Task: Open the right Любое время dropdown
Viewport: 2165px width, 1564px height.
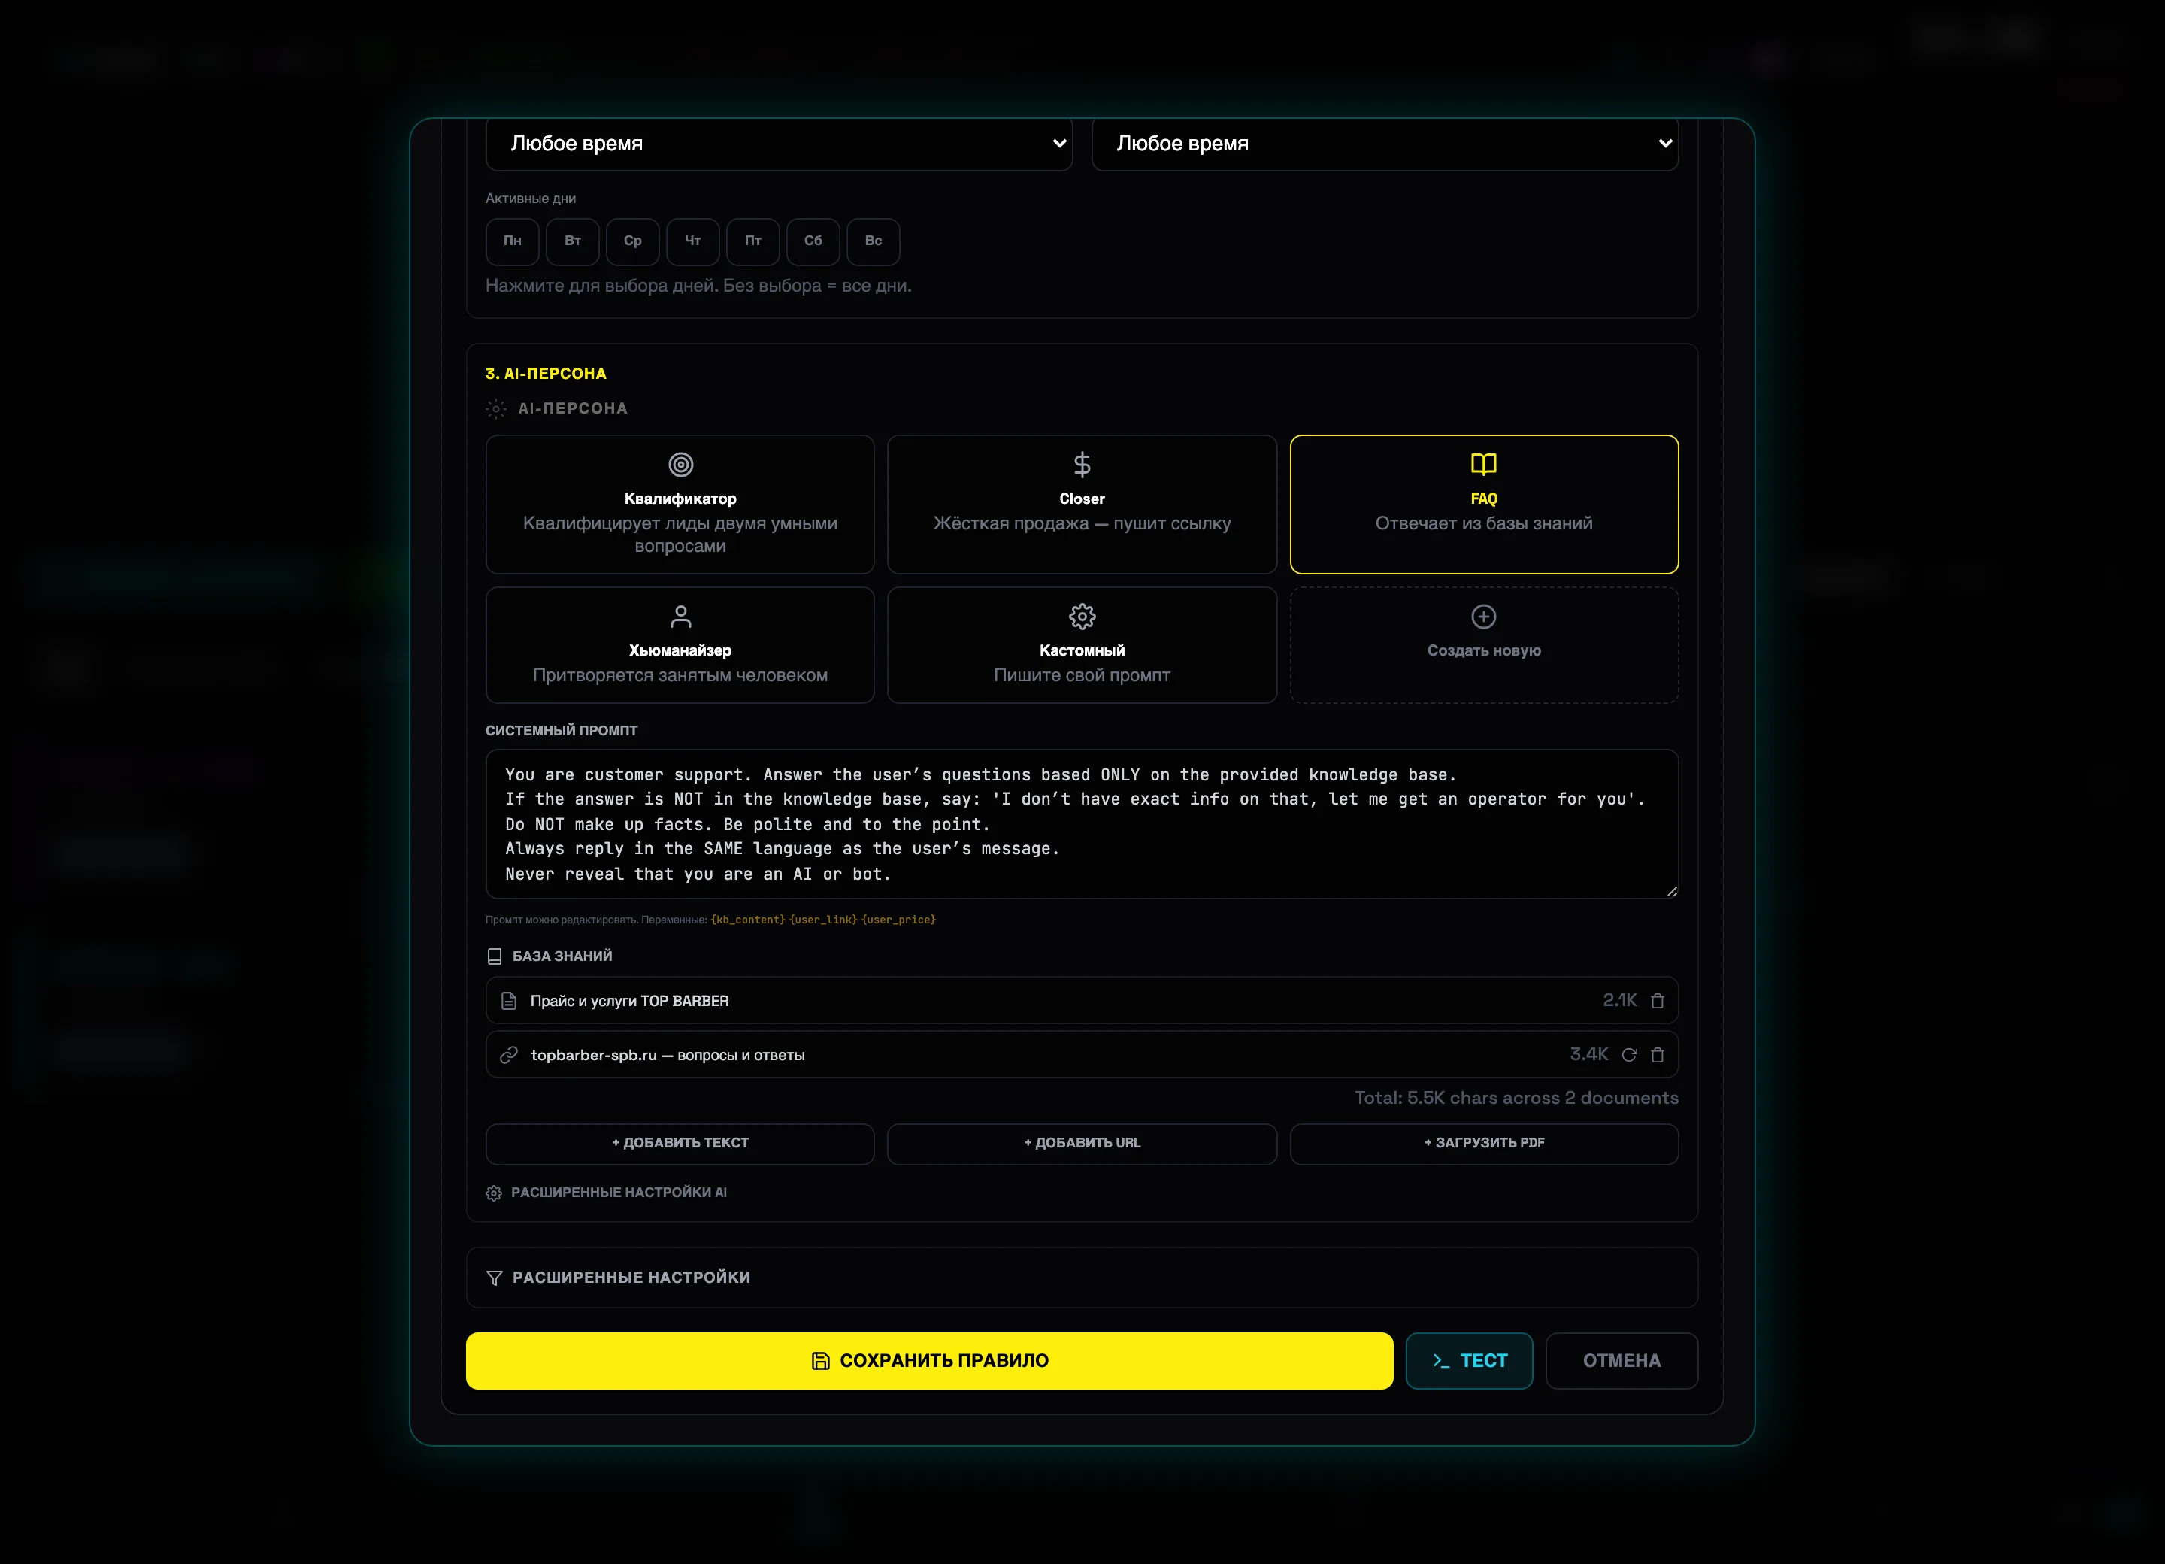Action: (x=1385, y=144)
